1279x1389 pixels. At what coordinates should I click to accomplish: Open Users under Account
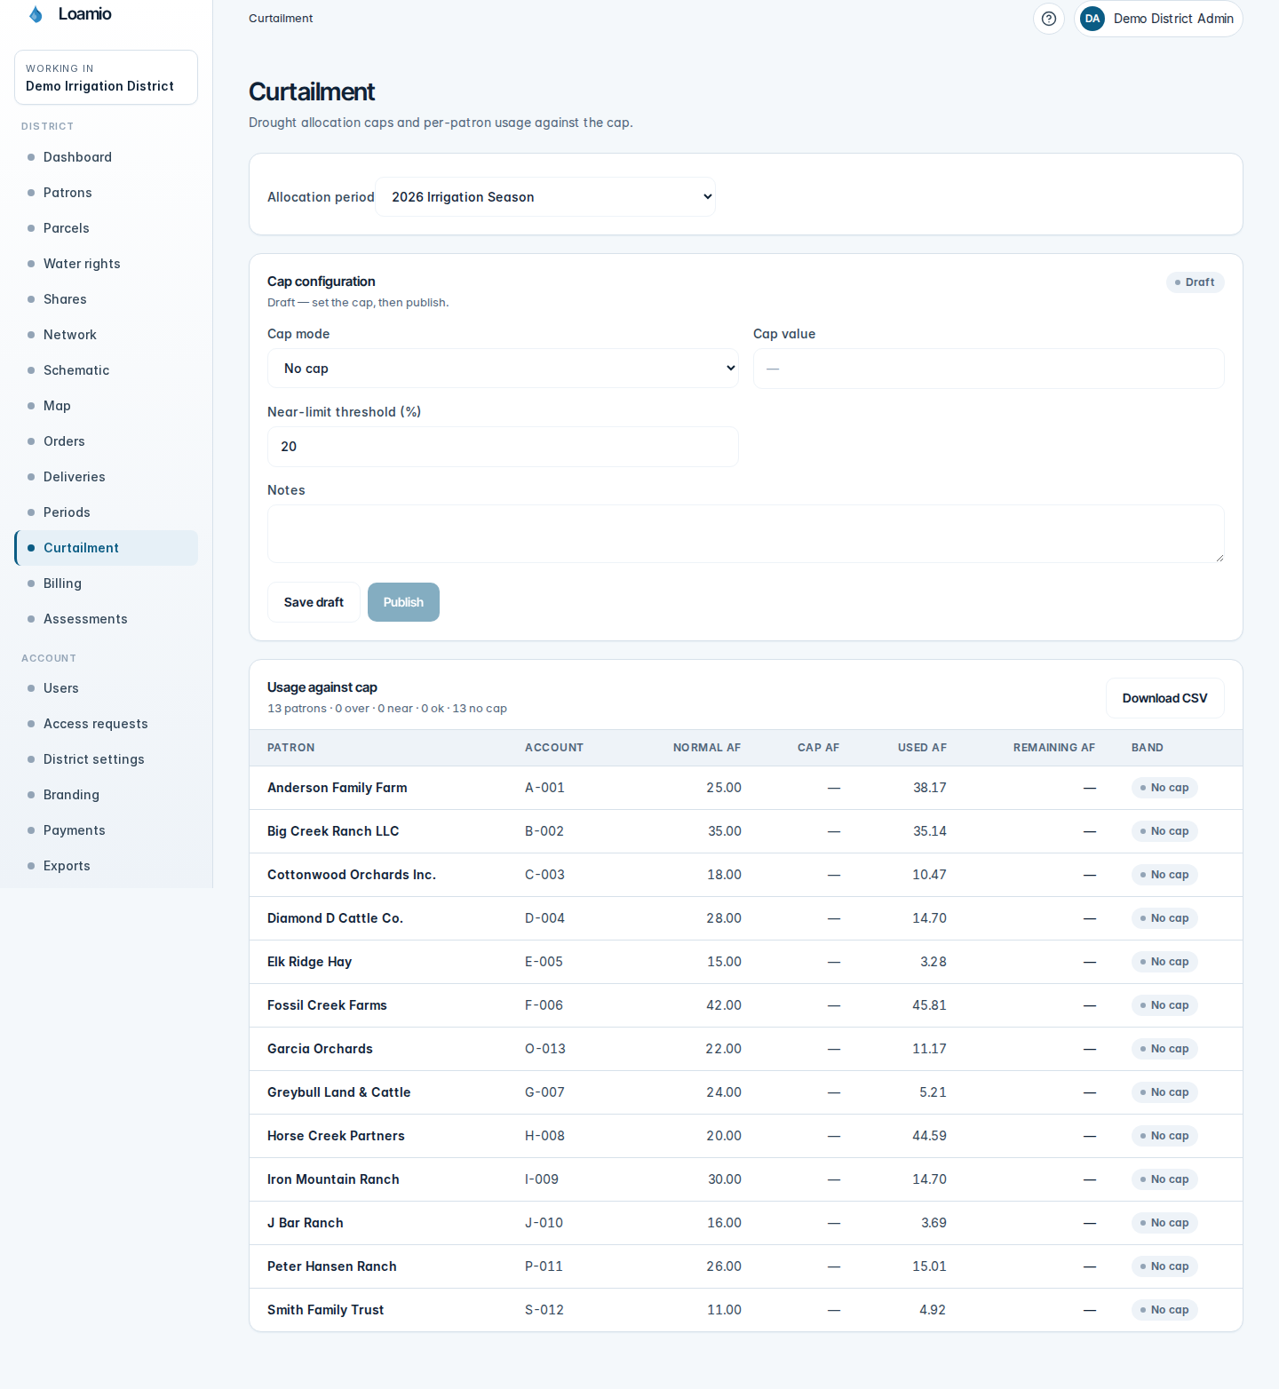(106, 688)
